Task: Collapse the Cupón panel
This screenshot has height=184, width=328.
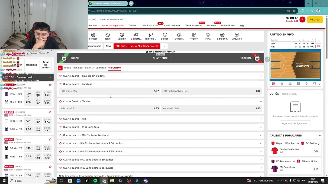Action: 320,94
